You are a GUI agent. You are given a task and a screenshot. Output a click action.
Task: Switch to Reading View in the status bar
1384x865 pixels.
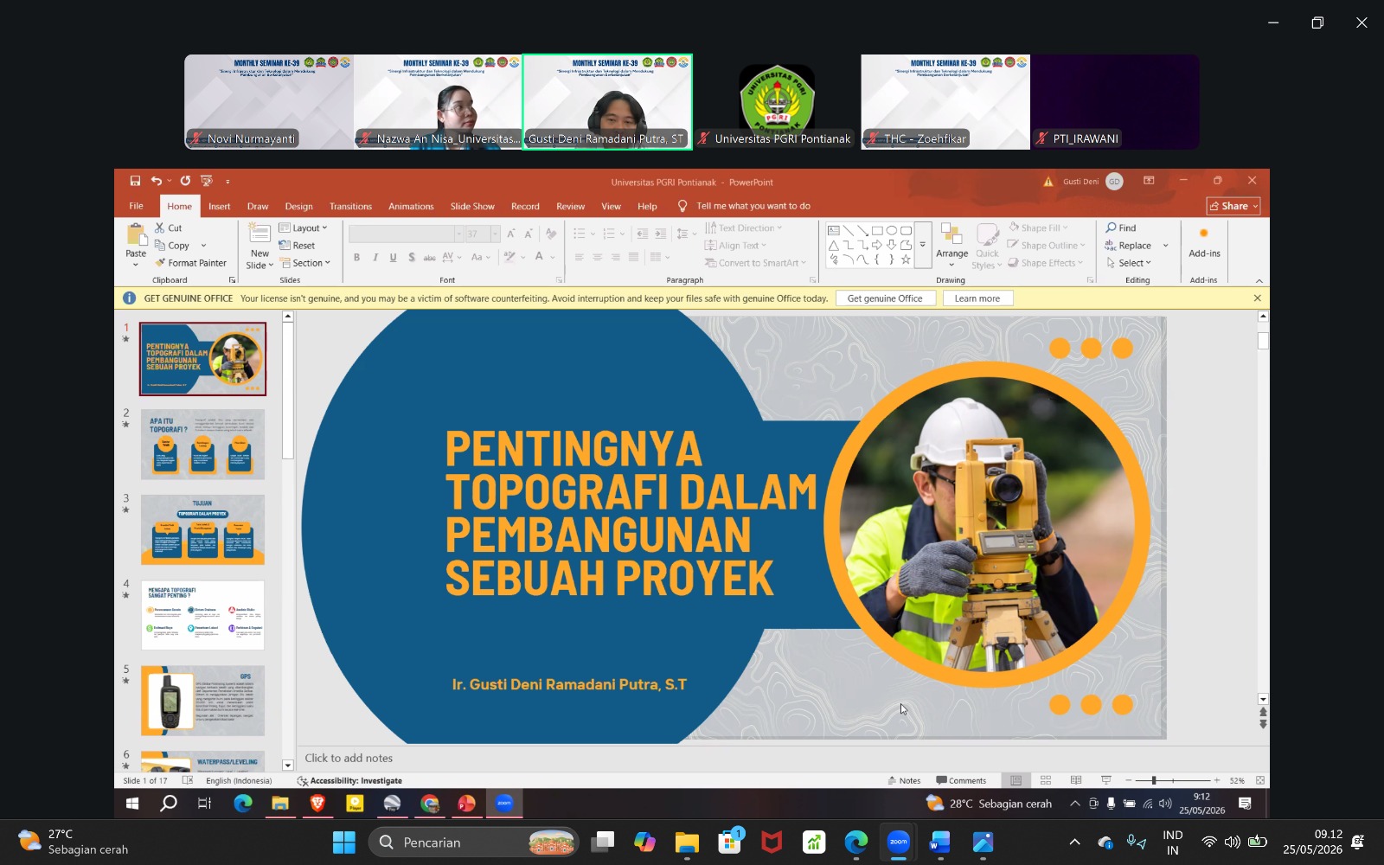tap(1076, 780)
